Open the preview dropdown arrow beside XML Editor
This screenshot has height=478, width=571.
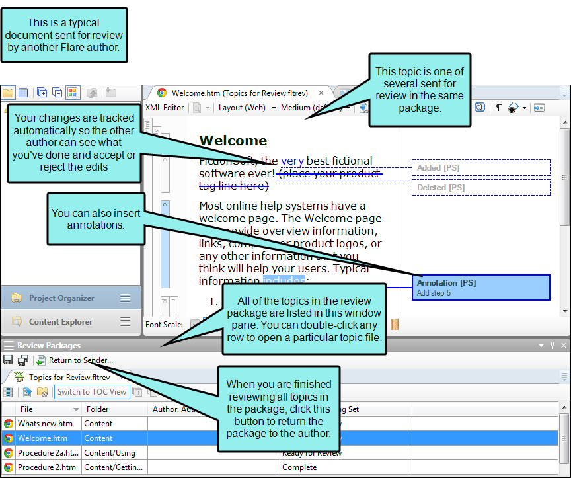(x=208, y=108)
